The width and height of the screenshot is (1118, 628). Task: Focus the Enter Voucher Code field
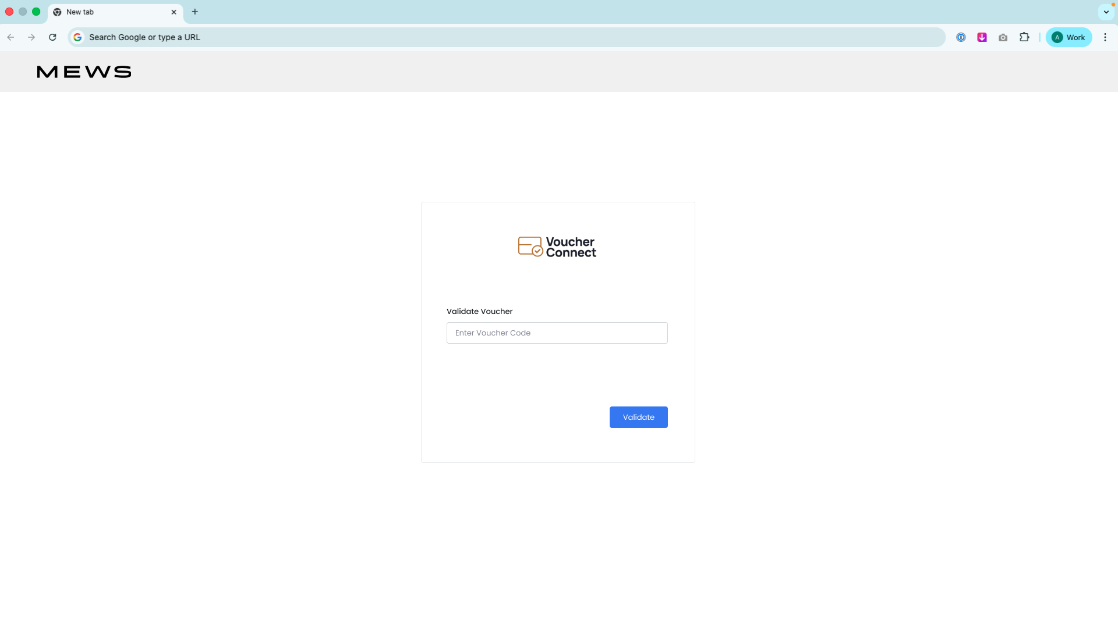[557, 333]
